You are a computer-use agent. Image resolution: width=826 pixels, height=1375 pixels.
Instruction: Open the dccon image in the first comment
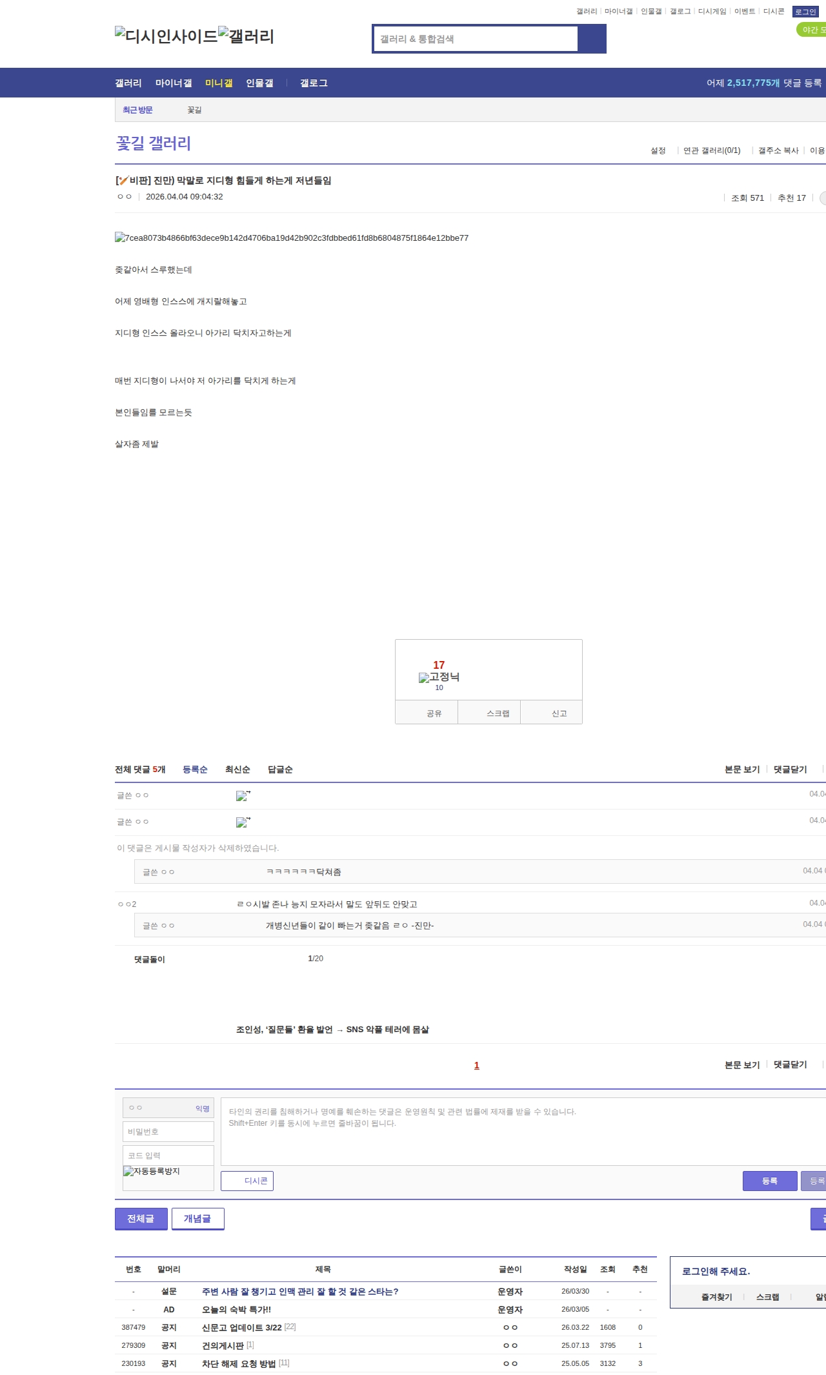[x=243, y=796]
